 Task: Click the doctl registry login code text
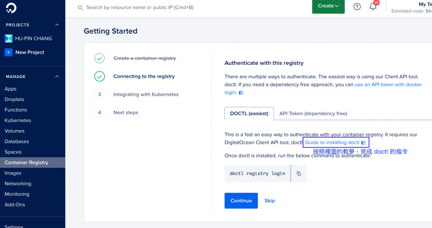click(257, 174)
